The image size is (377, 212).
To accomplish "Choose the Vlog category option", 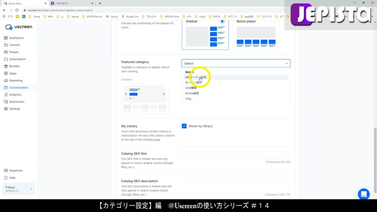I will click(x=236, y=99).
